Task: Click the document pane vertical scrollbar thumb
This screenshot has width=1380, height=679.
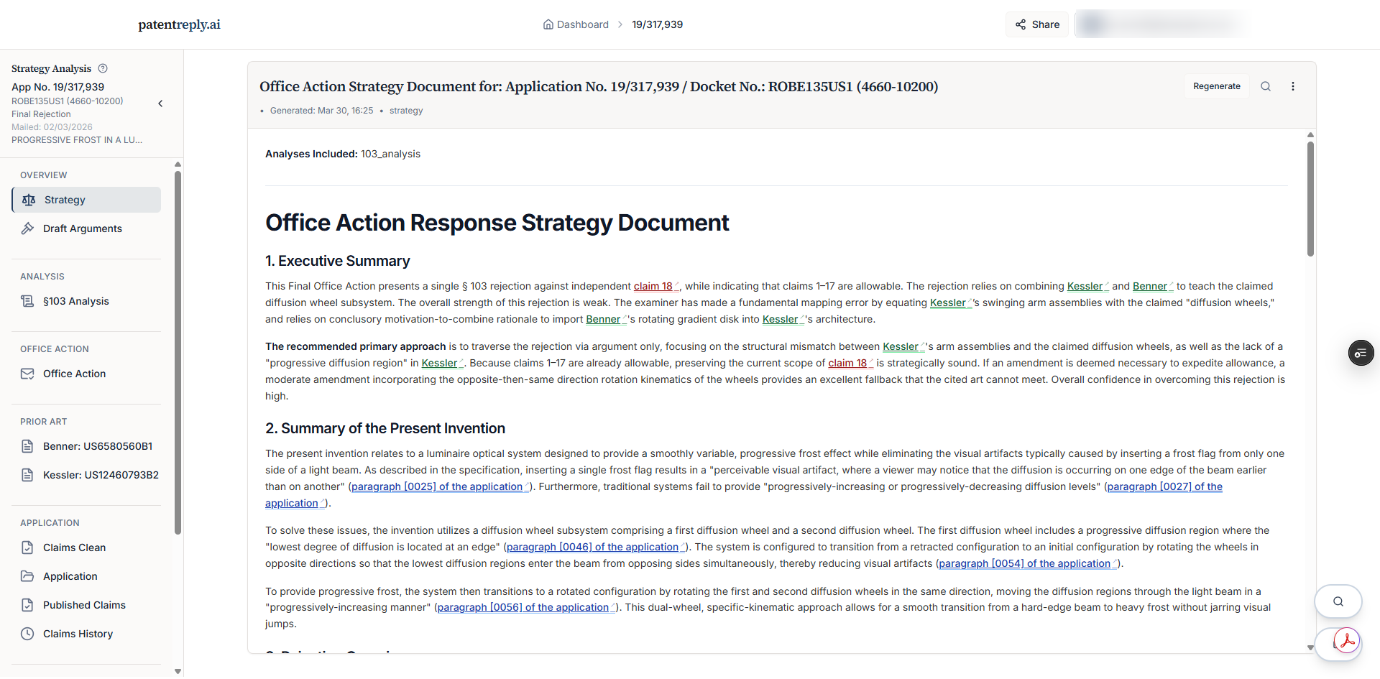Action: click(1310, 199)
